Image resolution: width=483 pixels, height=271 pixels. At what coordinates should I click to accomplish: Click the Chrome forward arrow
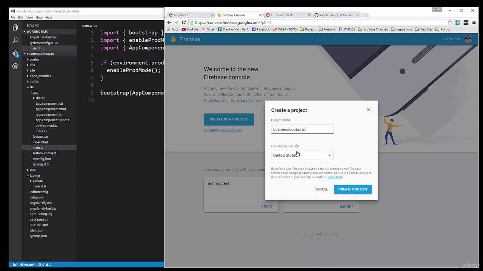pos(176,23)
